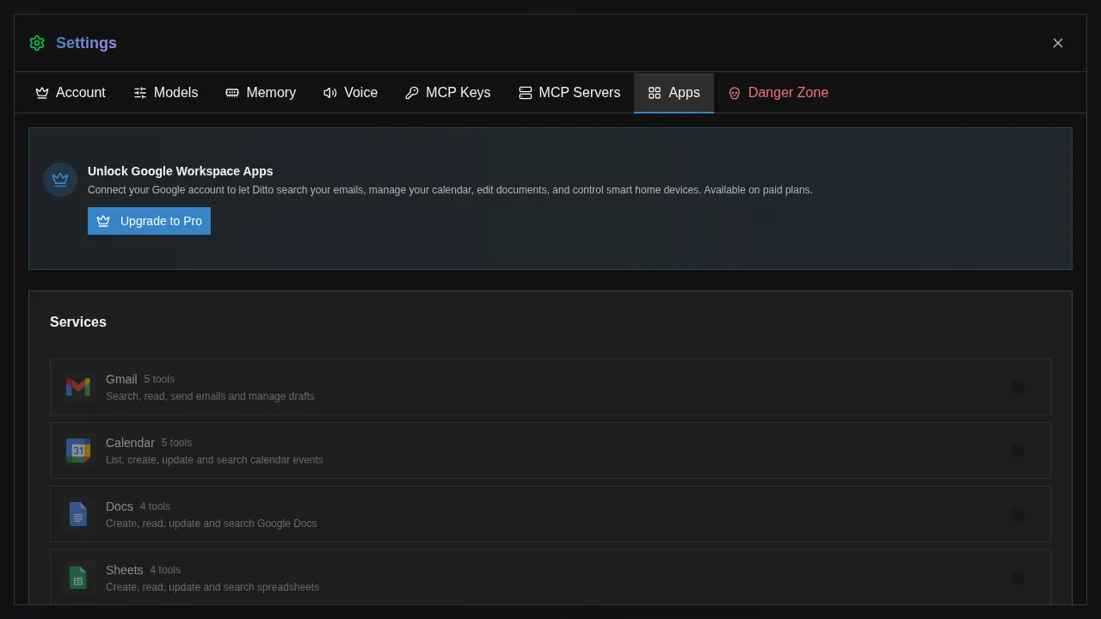The height and width of the screenshot is (619, 1101).
Task: Click the green Settings gear icon
Action: [x=37, y=43]
